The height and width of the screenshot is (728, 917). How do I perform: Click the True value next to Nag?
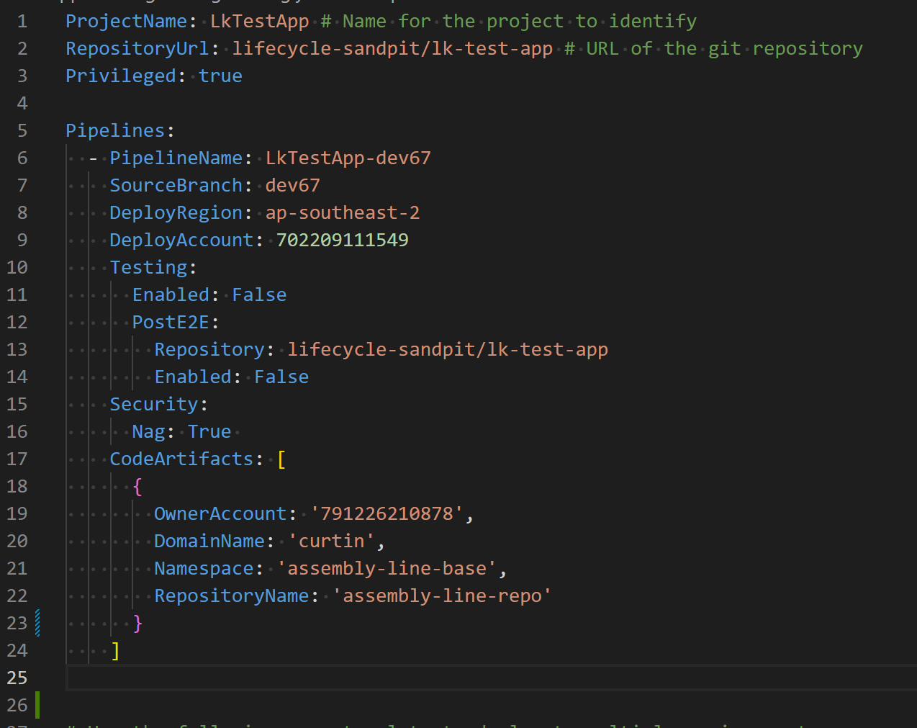(x=209, y=431)
